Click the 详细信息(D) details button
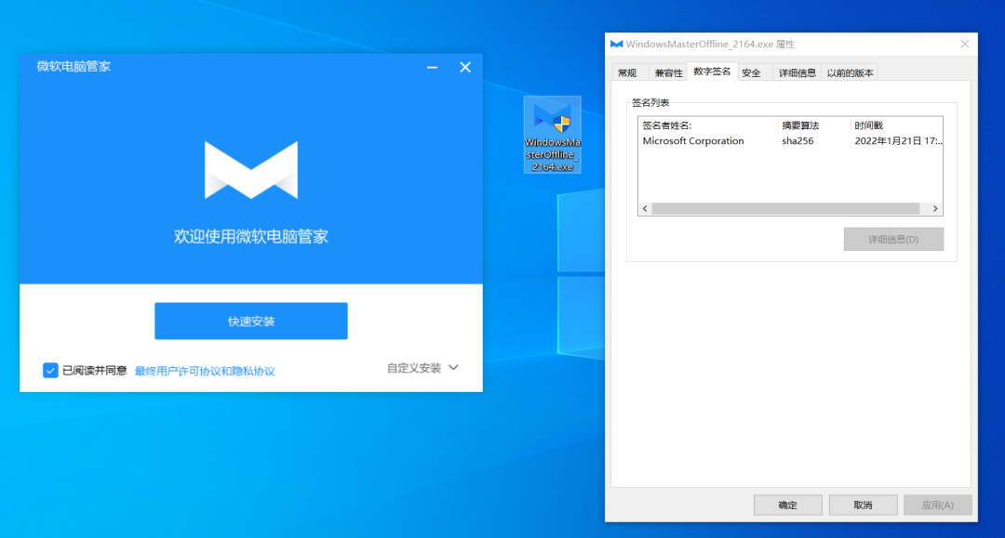 pos(893,239)
